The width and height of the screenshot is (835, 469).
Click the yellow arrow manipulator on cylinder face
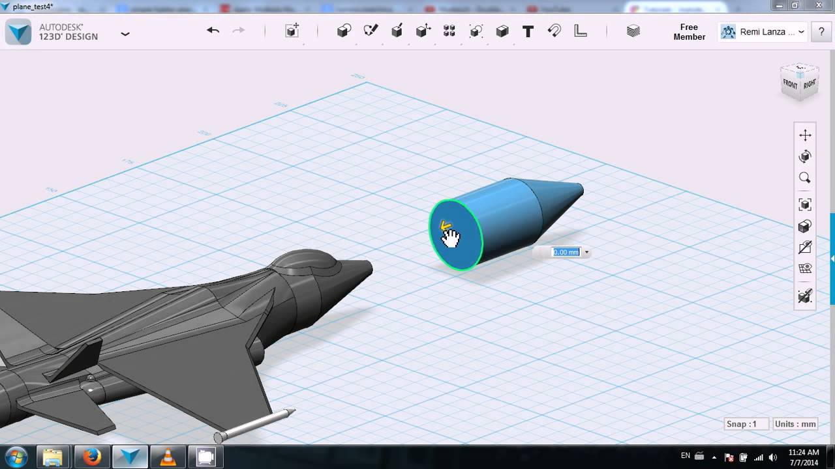[446, 226]
